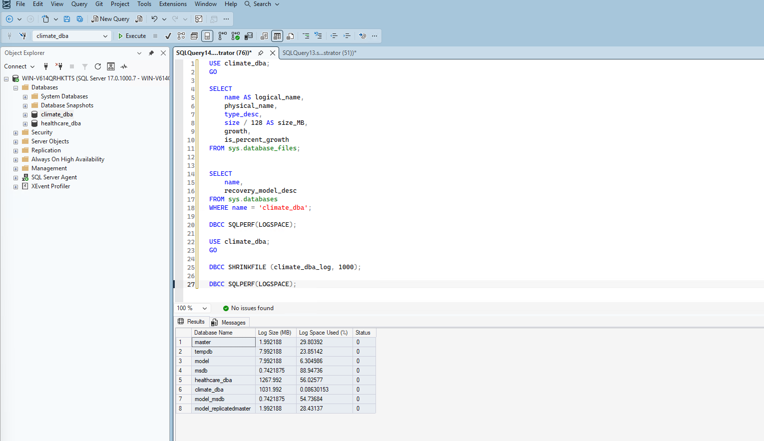Expand the climate_dba database node
The image size is (764, 441).
[25, 115]
